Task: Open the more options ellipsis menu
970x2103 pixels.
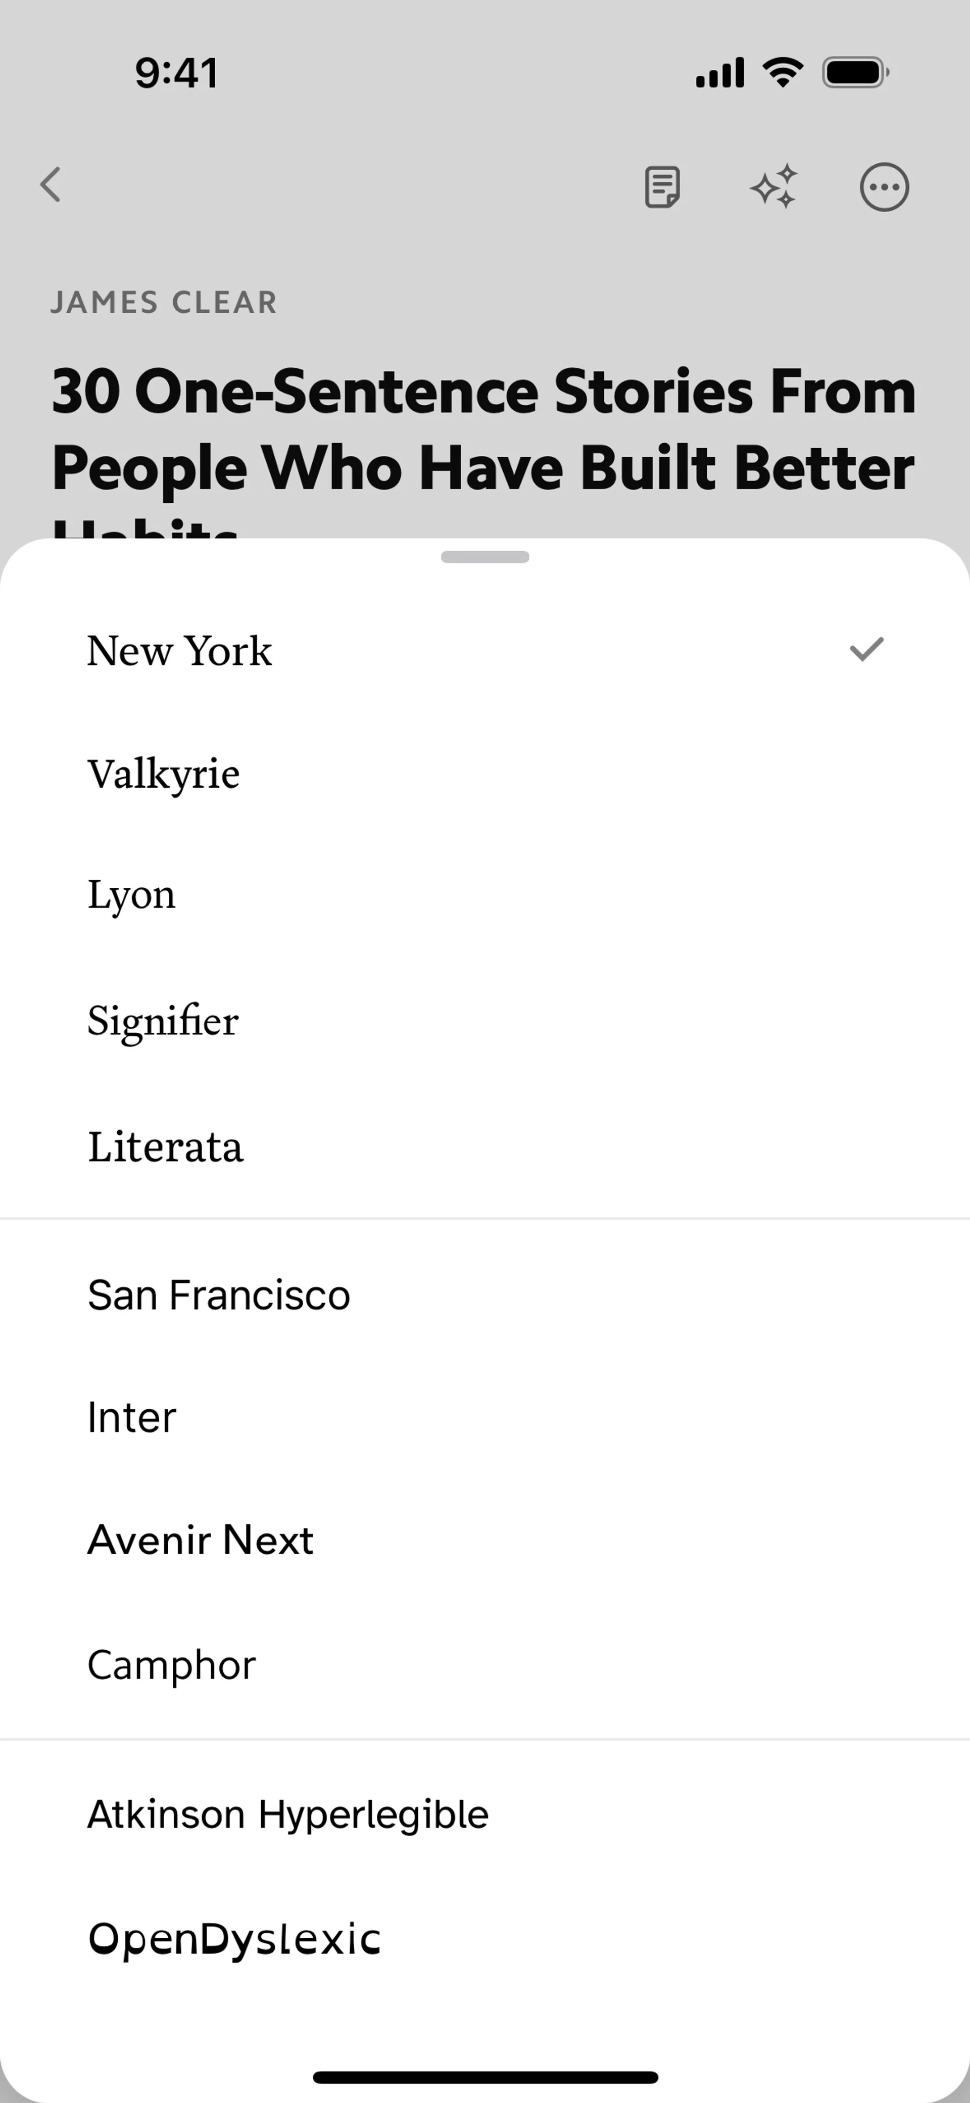Action: 884,187
